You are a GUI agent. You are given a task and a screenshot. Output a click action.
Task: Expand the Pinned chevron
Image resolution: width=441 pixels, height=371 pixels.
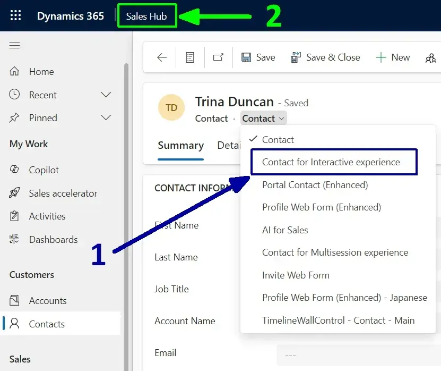(106, 117)
